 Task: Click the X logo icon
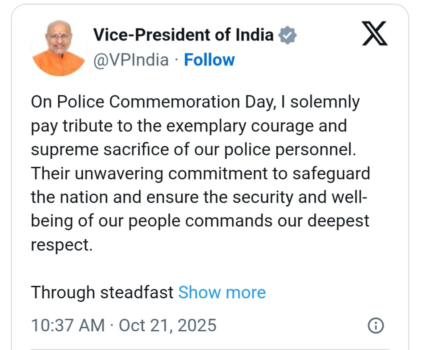(x=375, y=34)
